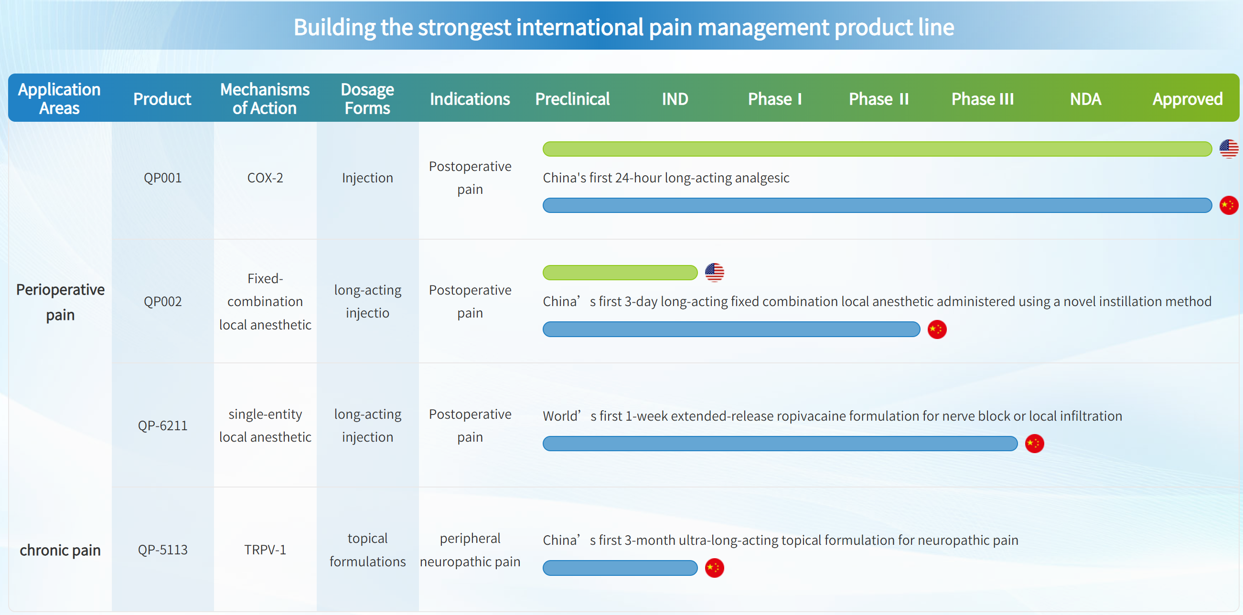Select the QP001 blue China progress bar
This screenshot has height=615, width=1243.
tap(877, 205)
